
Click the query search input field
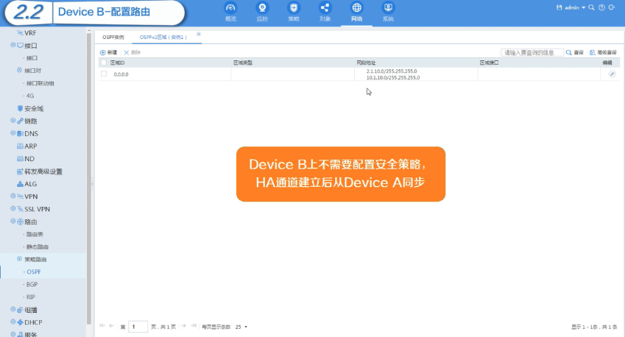[532, 52]
